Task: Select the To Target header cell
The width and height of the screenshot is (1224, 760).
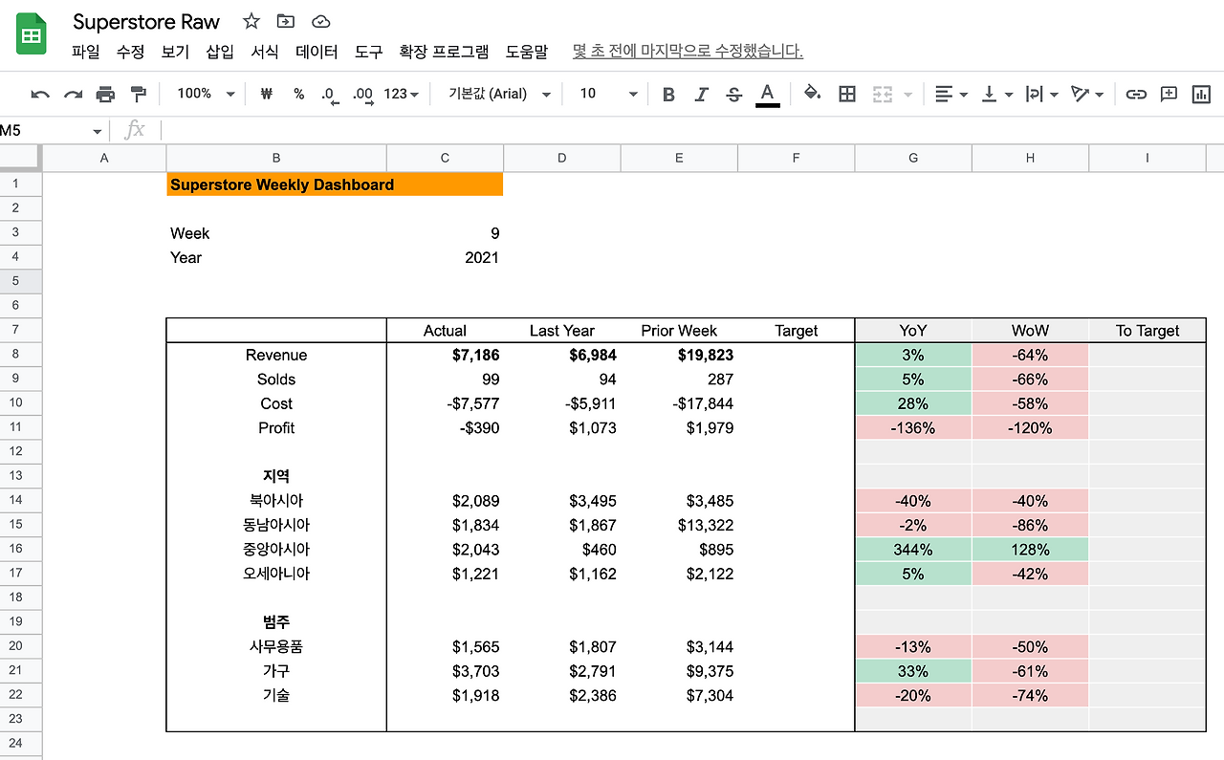Action: tap(1147, 331)
